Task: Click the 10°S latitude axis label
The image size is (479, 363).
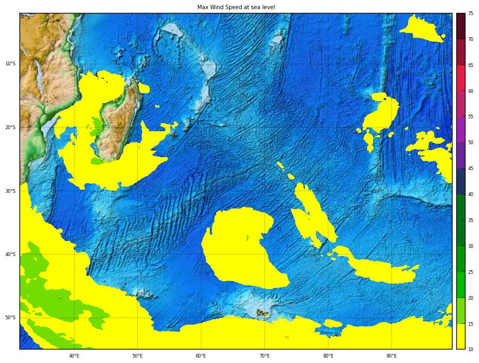Action: click(x=10, y=64)
